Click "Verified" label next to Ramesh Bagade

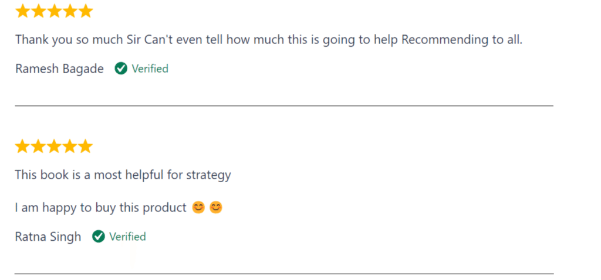tap(150, 69)
